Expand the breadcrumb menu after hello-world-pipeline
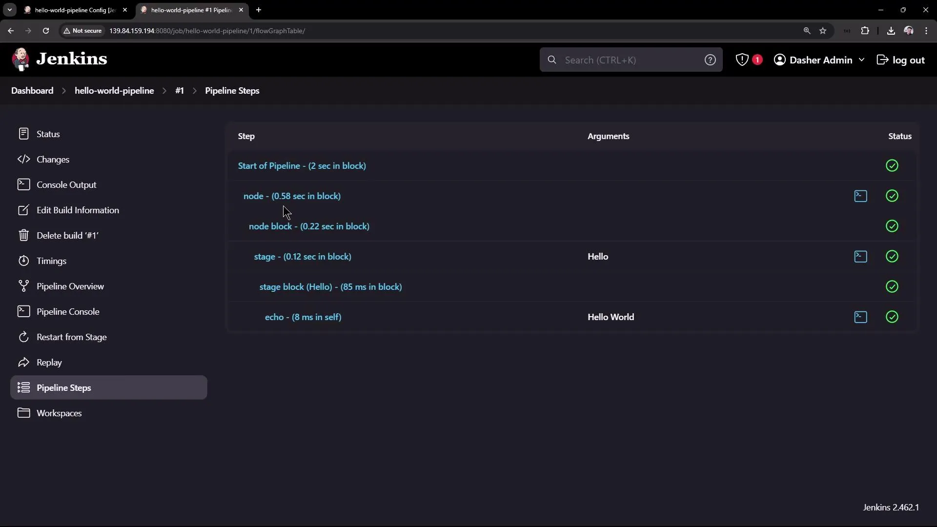The image size is (937, 527). pyautogui.click(x=164, y=91)
